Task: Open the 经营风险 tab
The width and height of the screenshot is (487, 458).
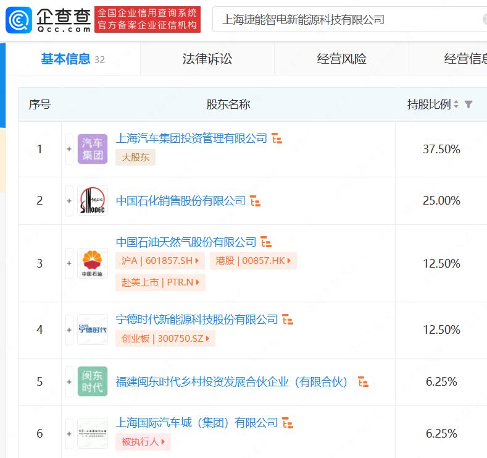Action: point(342,59)
